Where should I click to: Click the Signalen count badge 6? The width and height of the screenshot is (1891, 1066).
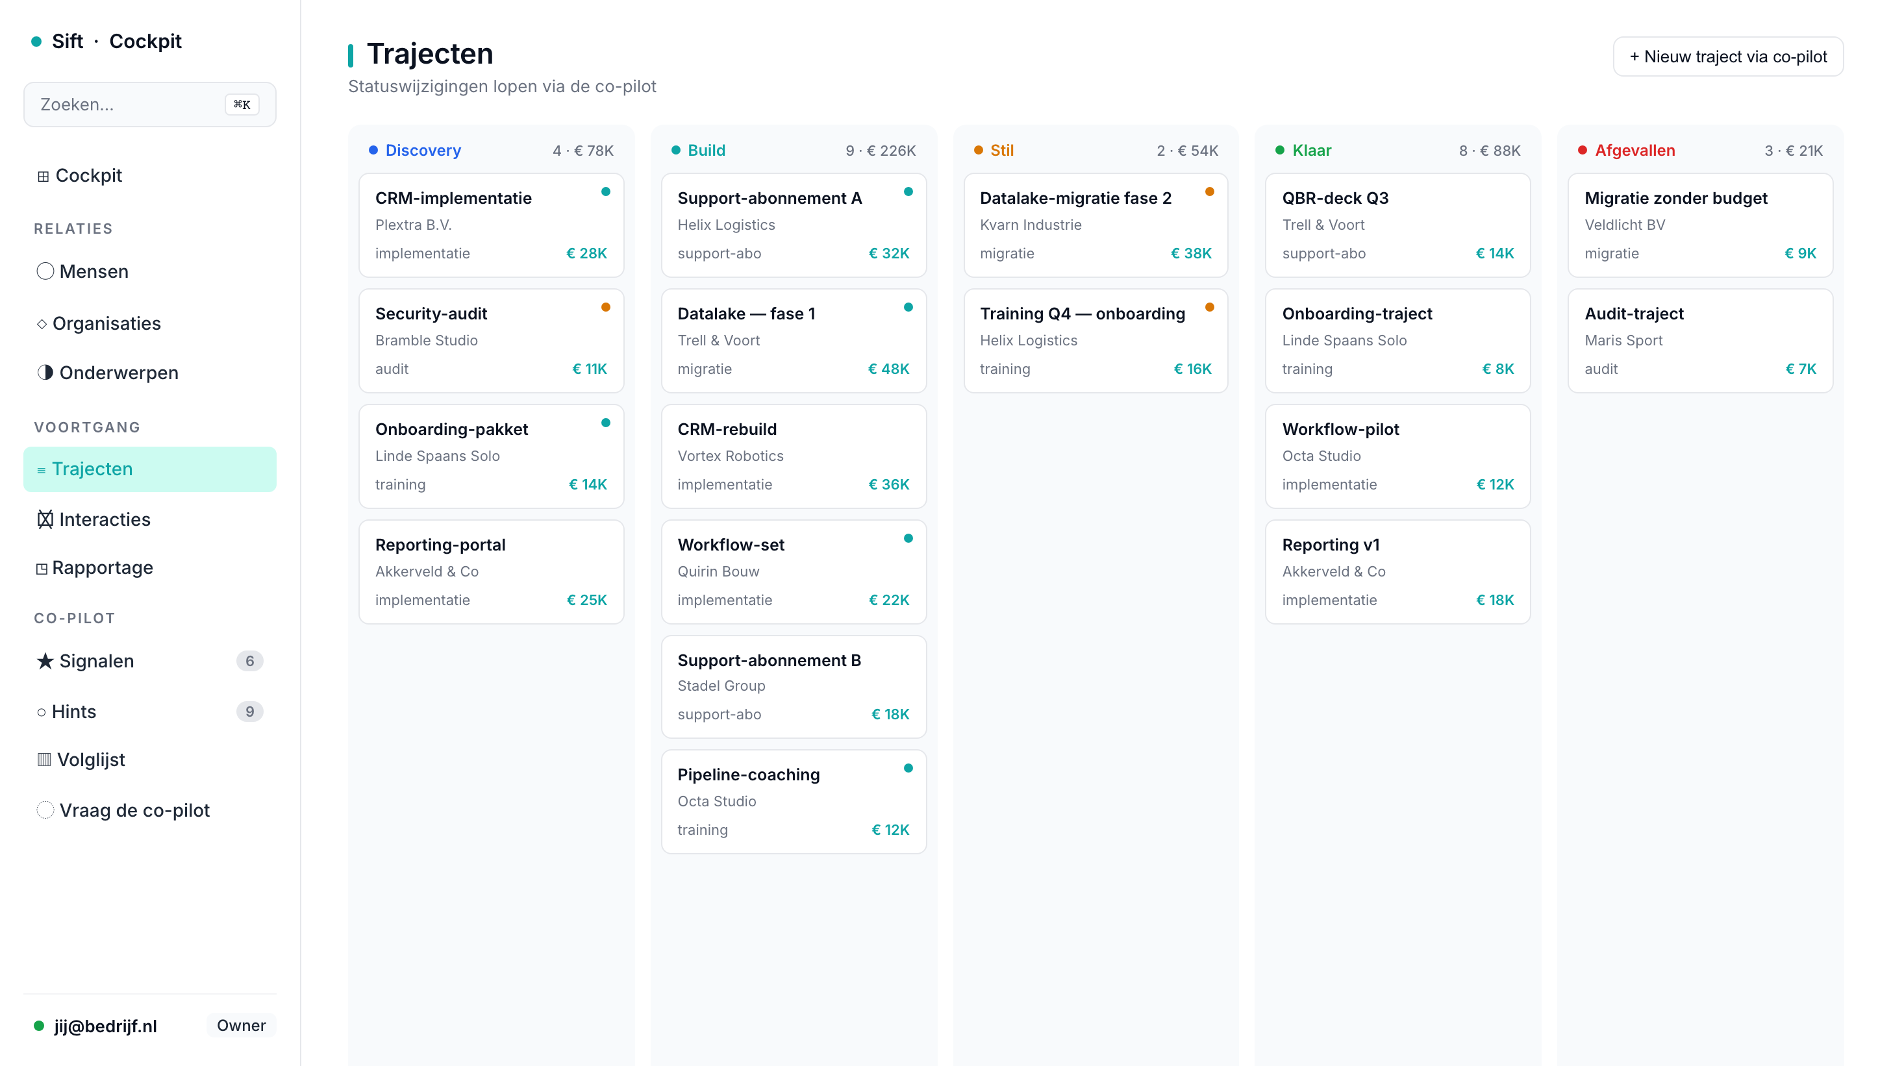249,661
